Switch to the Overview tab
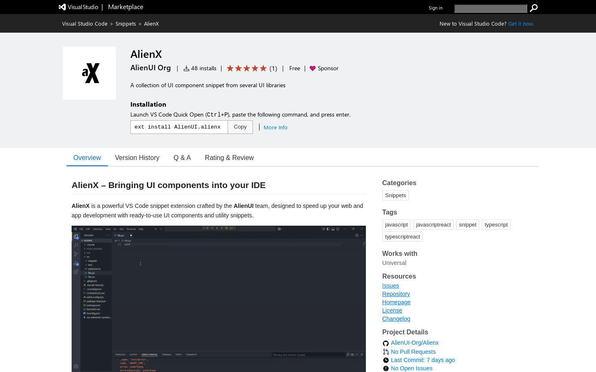Viewport: 596px width, 372px height. click(87, 158)
